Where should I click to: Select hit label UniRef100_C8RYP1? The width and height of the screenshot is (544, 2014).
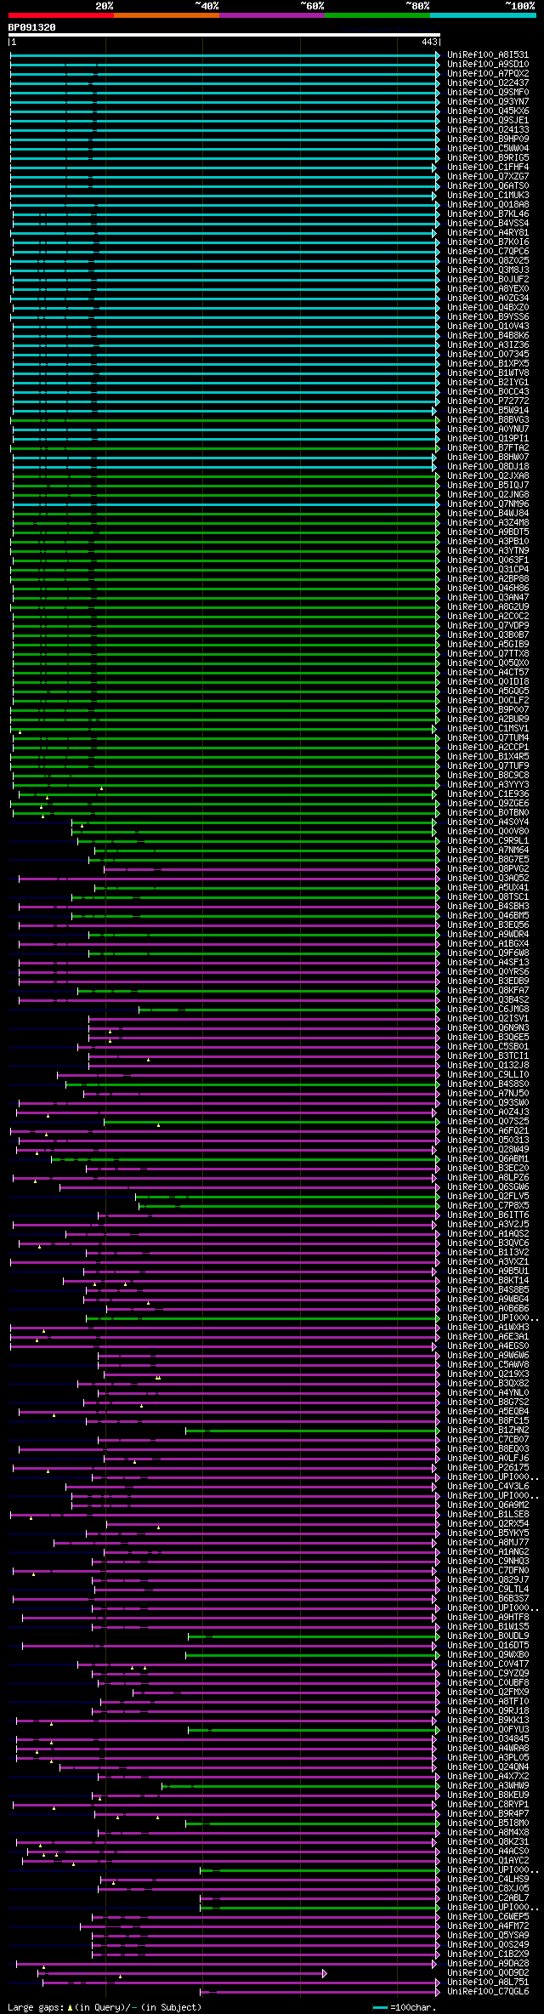[488, 1805]
